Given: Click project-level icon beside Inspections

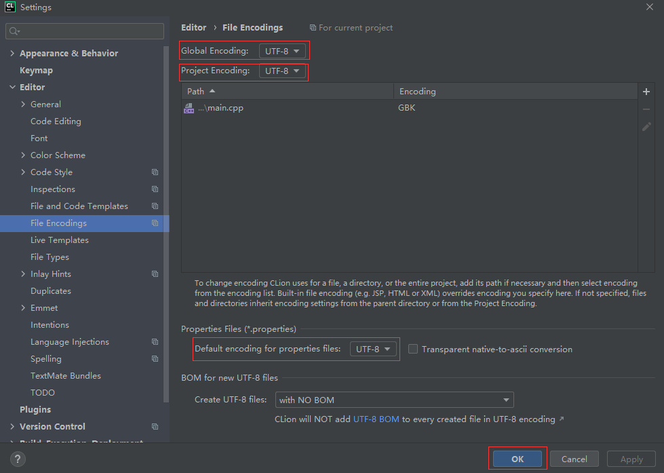Looking at the screenshot, I should click(155, 189).
